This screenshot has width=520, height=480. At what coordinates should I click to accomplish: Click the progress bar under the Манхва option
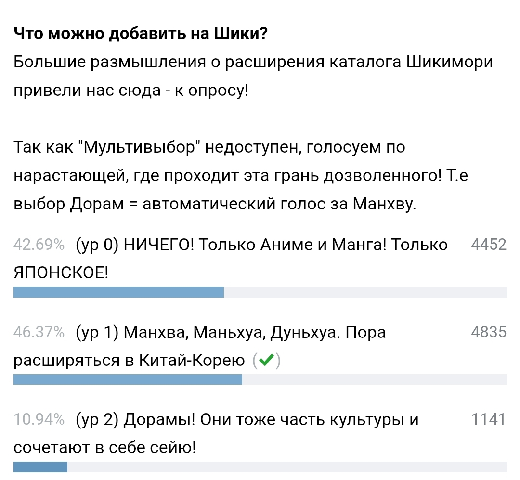coord(260,380)
